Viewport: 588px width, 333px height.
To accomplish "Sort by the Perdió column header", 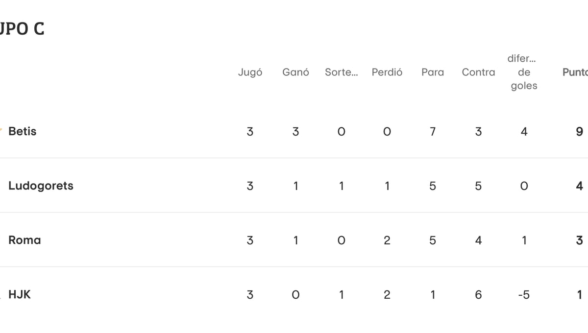I will (x=387, y=72).
